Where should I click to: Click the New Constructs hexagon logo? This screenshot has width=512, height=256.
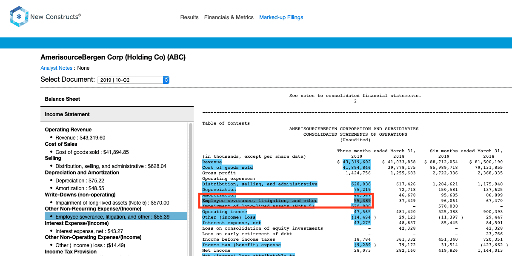(19, 17)
